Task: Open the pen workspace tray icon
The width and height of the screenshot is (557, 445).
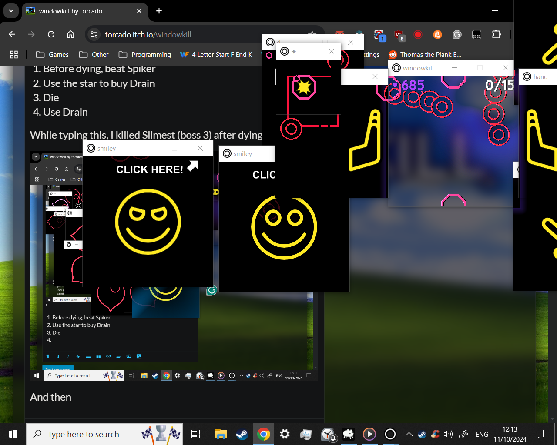Action: (463, 434)
